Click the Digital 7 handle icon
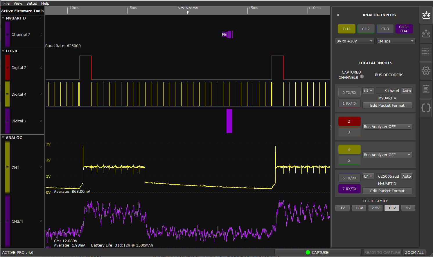Viewport: 433px width, 257px height. tap(7, 121)
